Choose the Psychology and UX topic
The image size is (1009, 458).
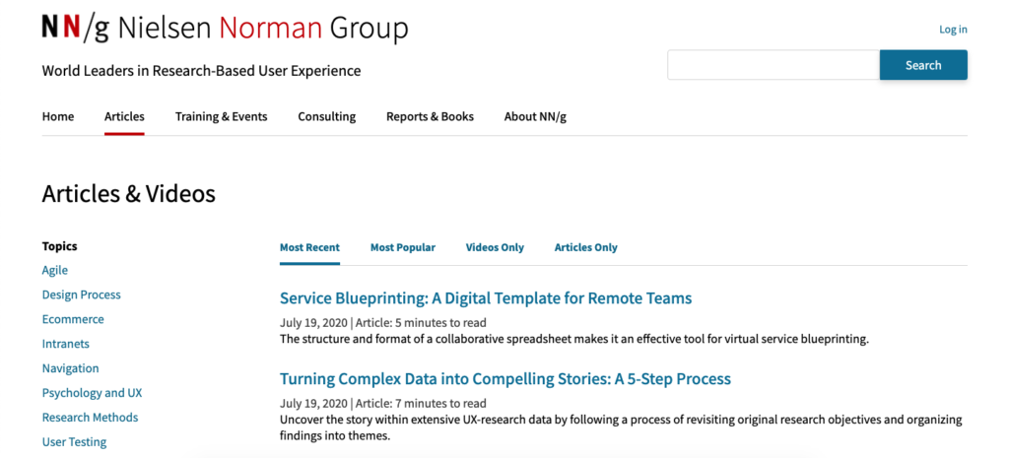92,393
